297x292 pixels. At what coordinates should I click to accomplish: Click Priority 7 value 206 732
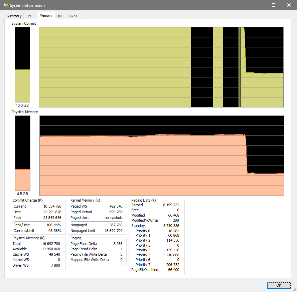coord(173,265)
